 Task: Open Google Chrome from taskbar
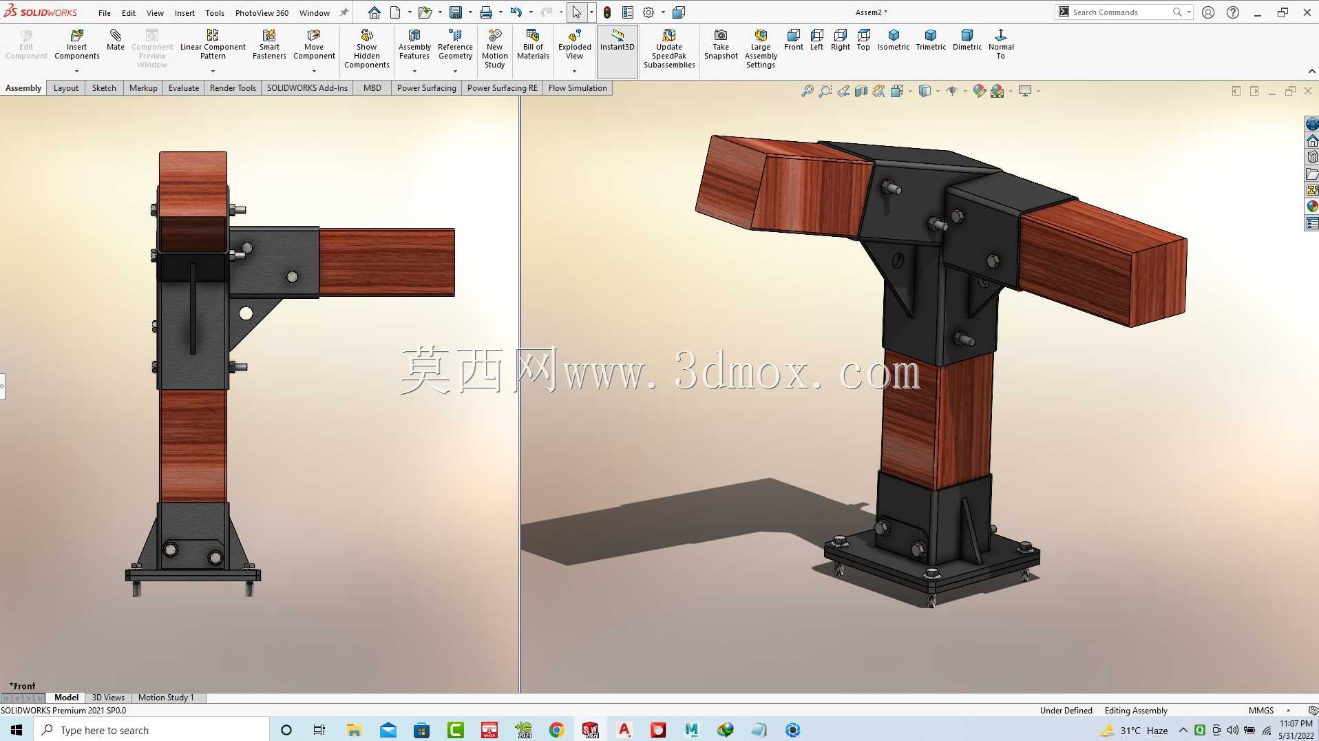(x=557, y=730)
